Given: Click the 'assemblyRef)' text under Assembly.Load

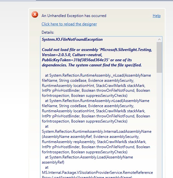Looking at the screenshot, I should point(53,162).
